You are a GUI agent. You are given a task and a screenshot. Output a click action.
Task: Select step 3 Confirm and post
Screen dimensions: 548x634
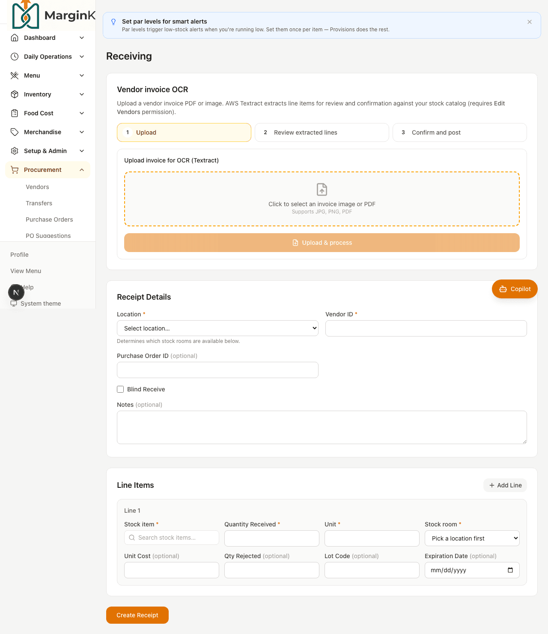[x=460, y=132]
